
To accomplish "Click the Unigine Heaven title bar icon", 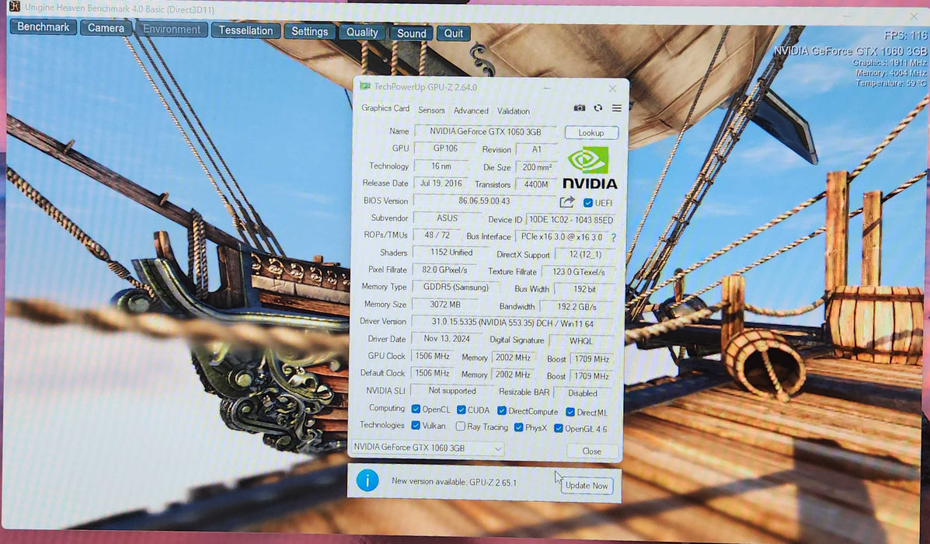I will pos(14,6).
